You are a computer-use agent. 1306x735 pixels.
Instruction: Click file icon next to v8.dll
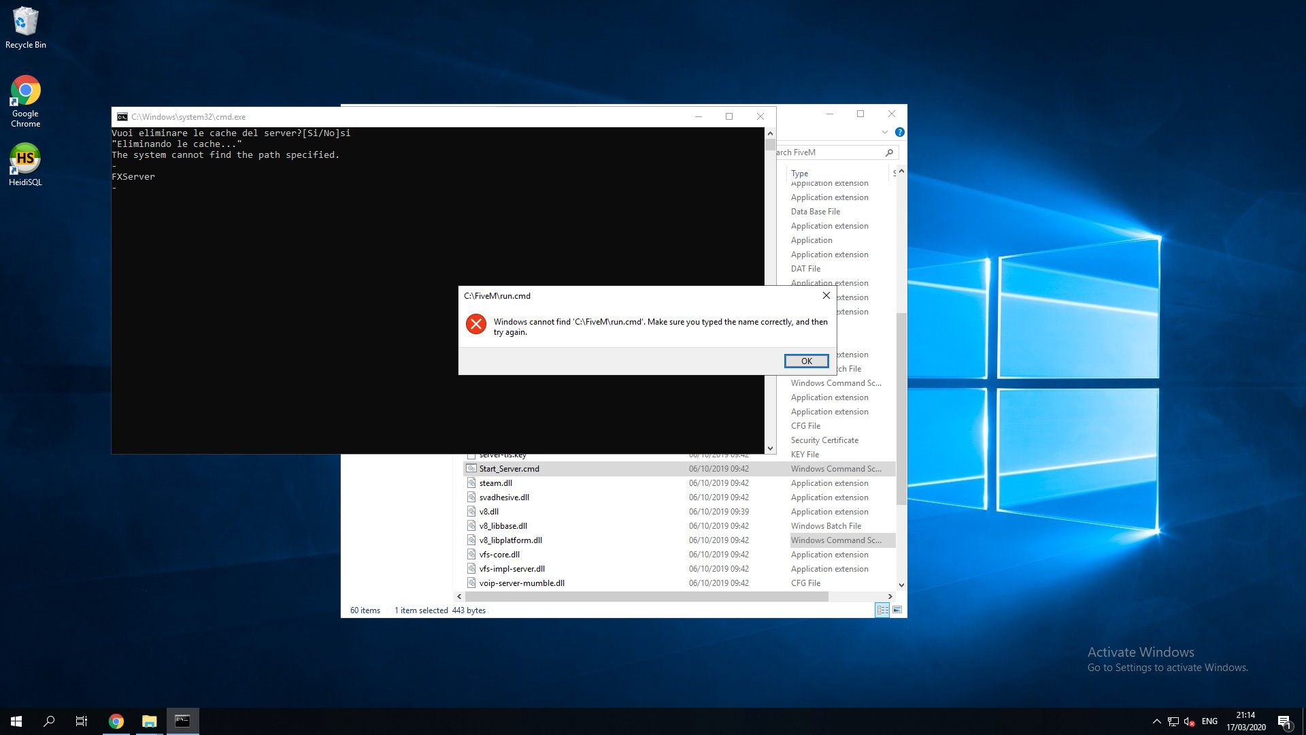pyautogui.click(x=471, y=512)
